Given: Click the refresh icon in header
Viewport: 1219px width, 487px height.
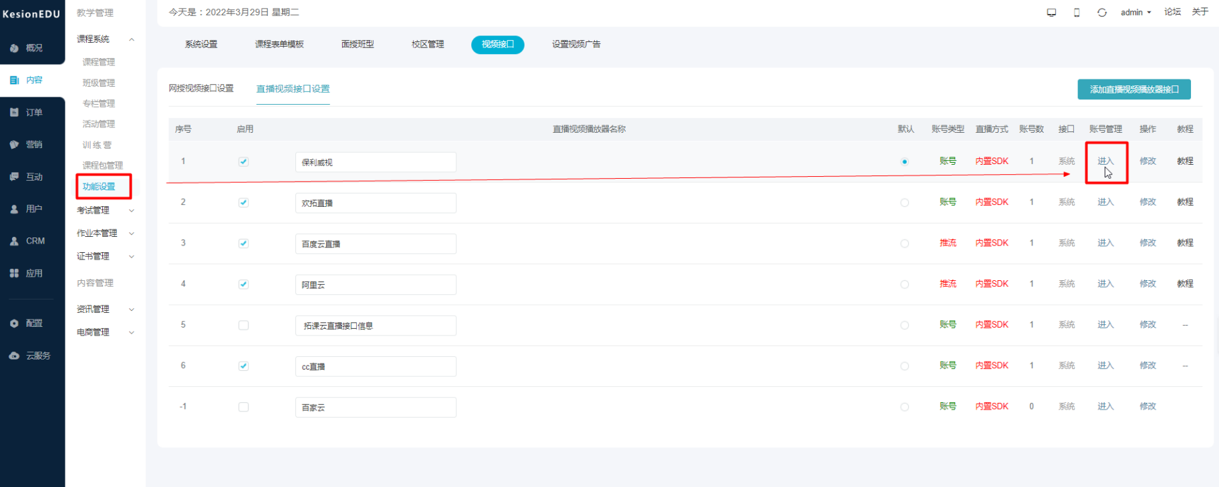Looking at the screenshot, I should [1102, 12].
